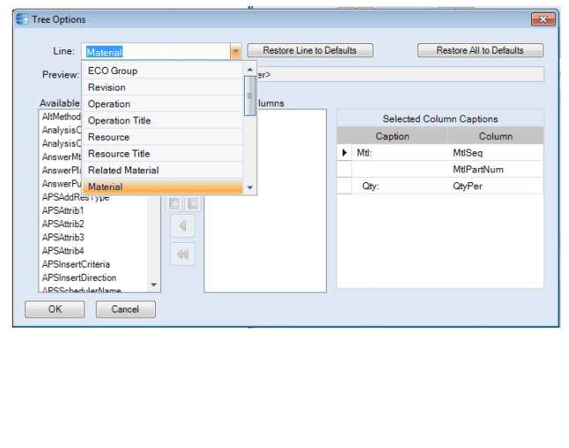Click the Qty: caption cell

[x=400, y=186]
